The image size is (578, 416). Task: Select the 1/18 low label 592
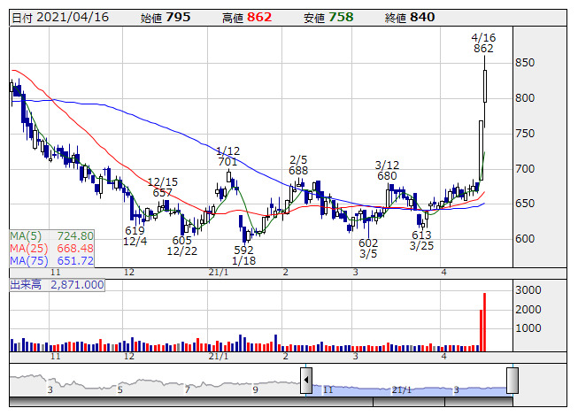[243, 250]
